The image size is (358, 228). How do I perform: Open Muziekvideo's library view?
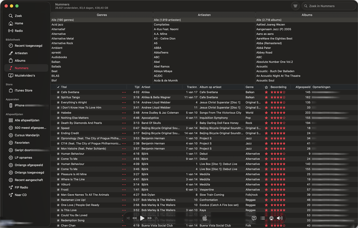(22, 75)
